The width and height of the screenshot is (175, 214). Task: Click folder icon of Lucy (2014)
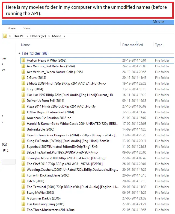pos(23,89)
